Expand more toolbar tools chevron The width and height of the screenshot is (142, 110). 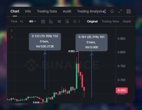(79, 21)
